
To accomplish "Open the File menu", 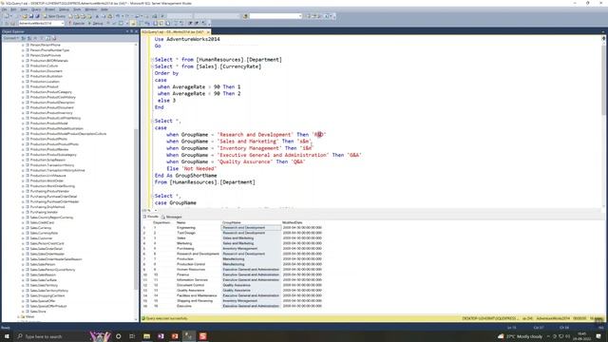I will tap(5, 9).
